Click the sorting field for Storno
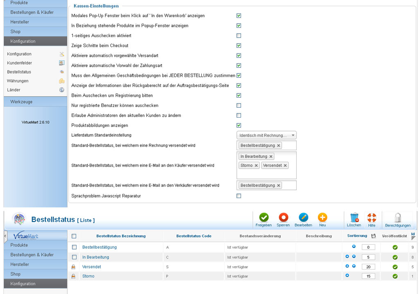Screen dimensions: 419x294 coord(368,276)
